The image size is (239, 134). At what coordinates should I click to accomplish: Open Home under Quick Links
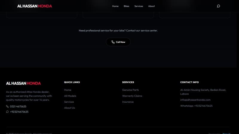point(68,90)
